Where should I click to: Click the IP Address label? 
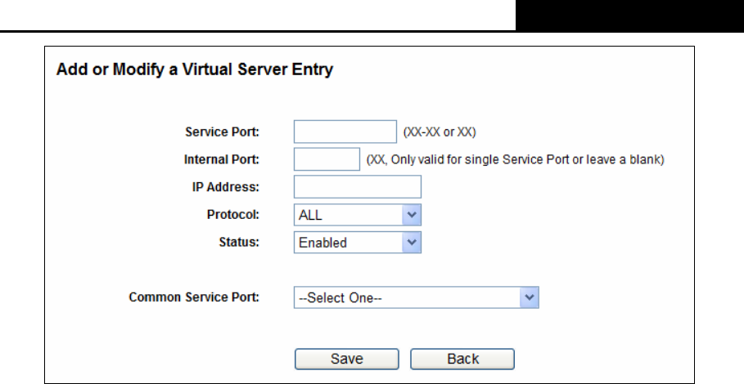(226, 187)
